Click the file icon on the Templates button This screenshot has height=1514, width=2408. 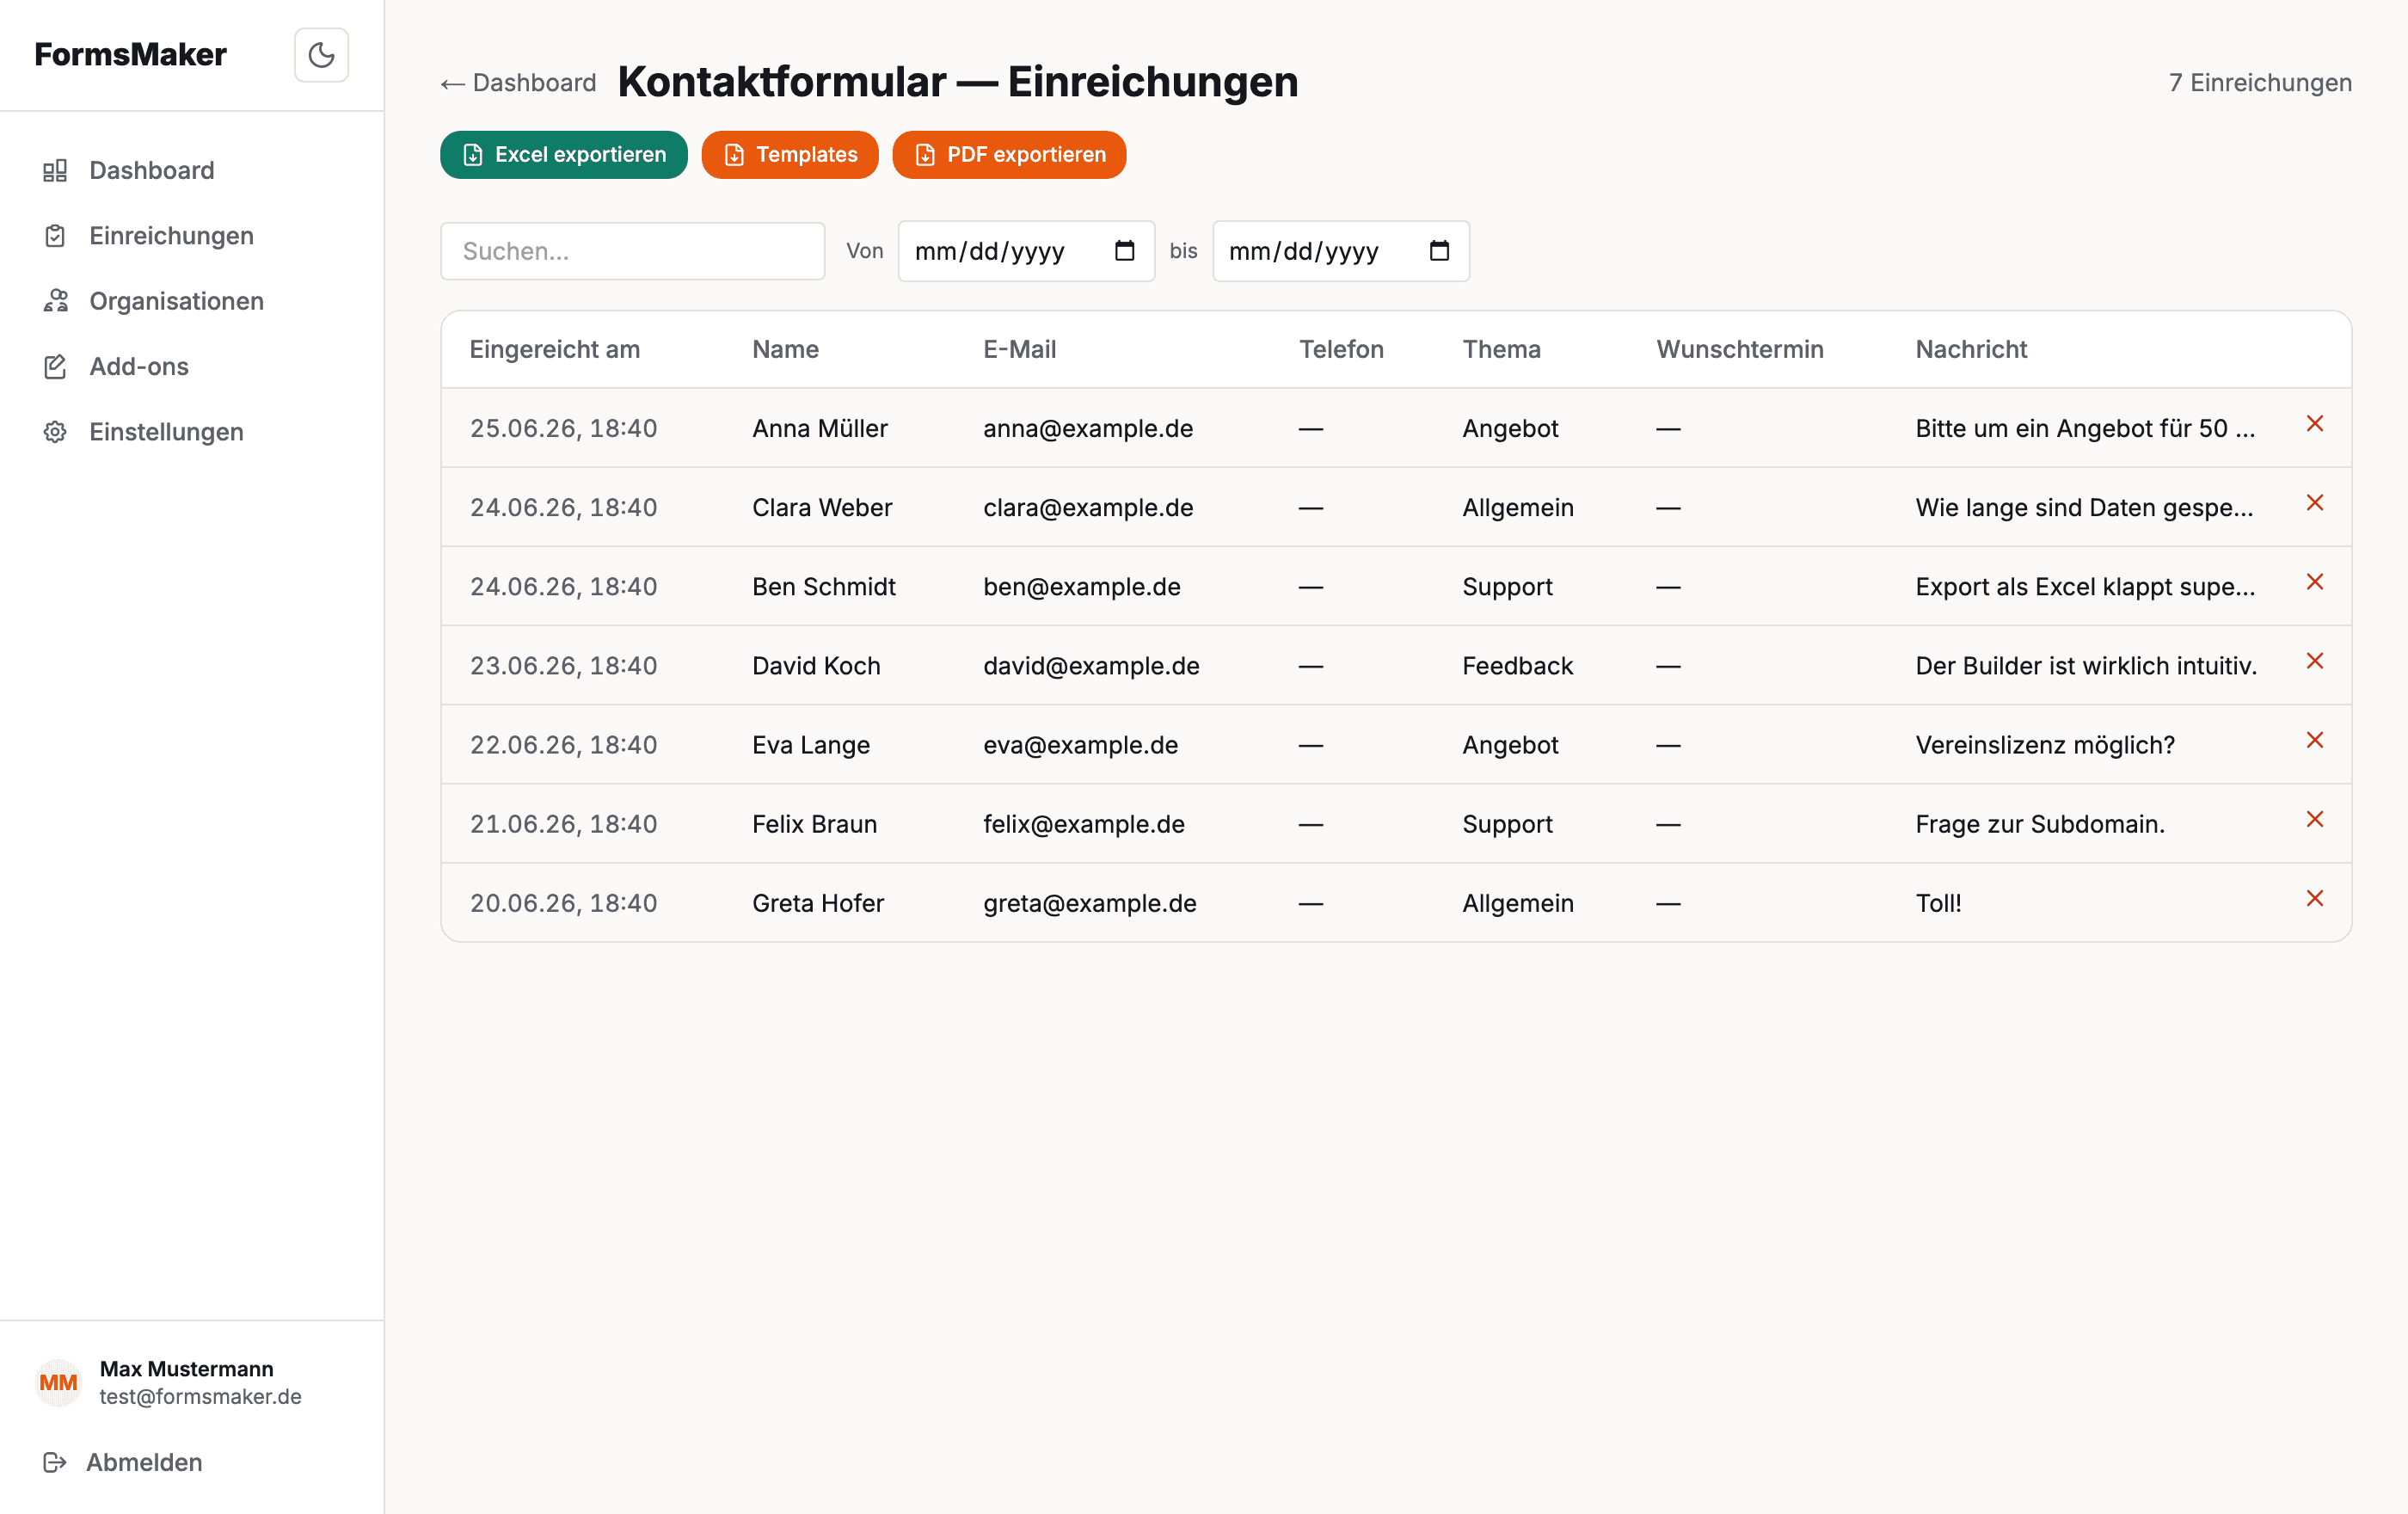pos(734,155)
